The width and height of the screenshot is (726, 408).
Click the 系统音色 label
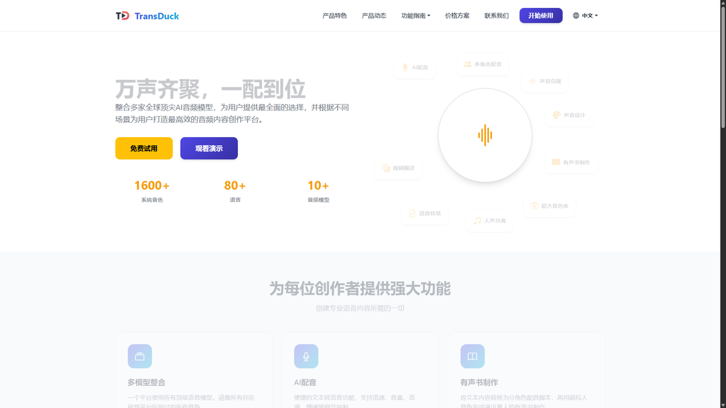pyautogui.click(x=152, y=200)
